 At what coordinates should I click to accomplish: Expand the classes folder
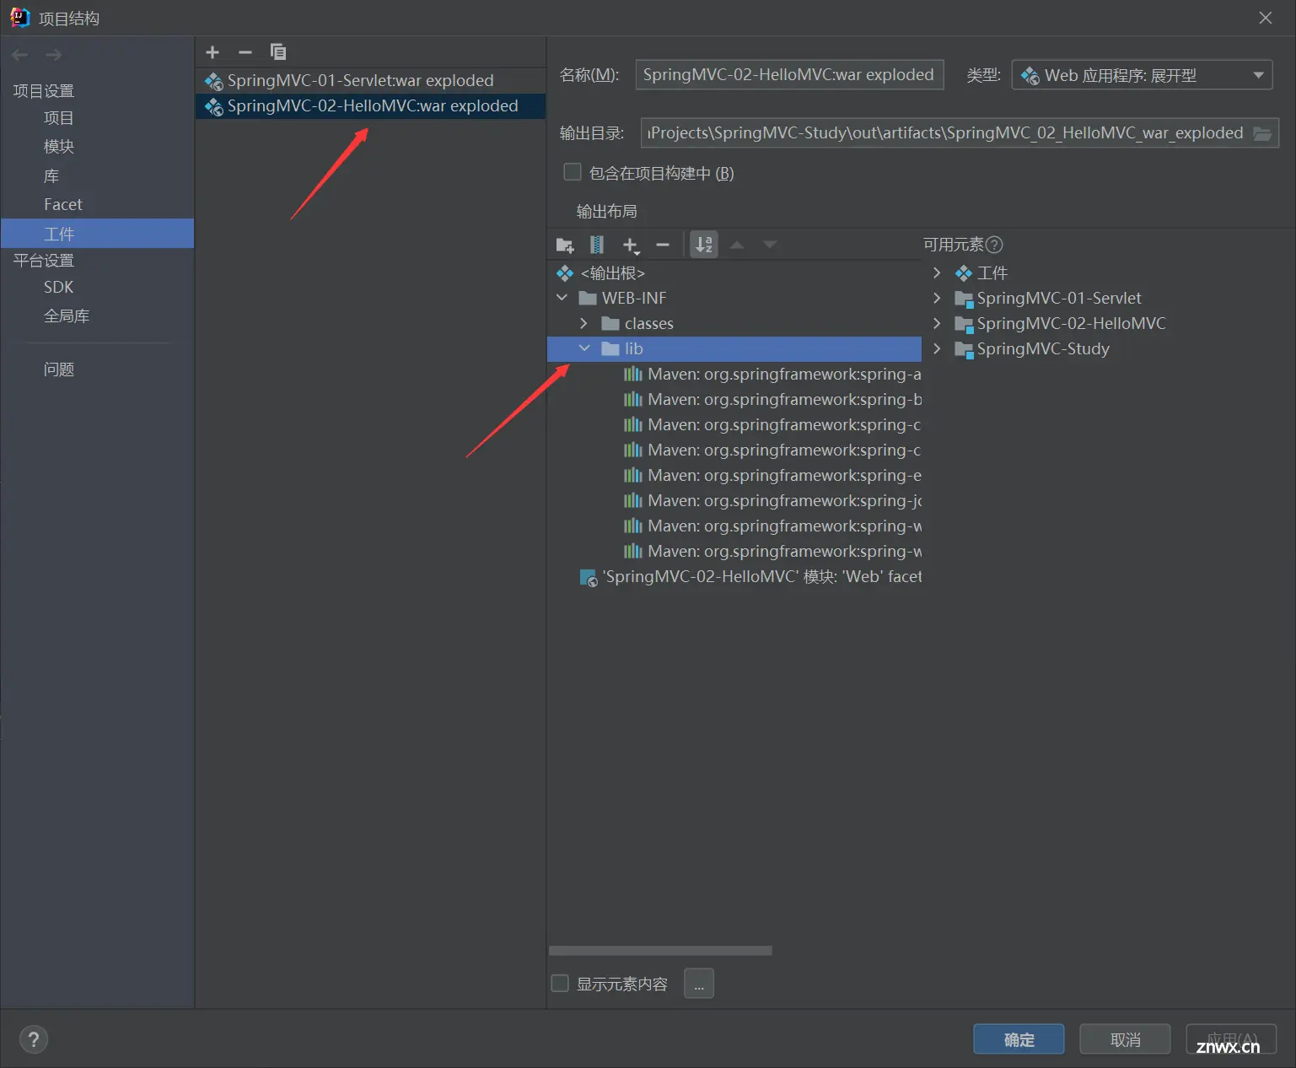pos(584,323)
